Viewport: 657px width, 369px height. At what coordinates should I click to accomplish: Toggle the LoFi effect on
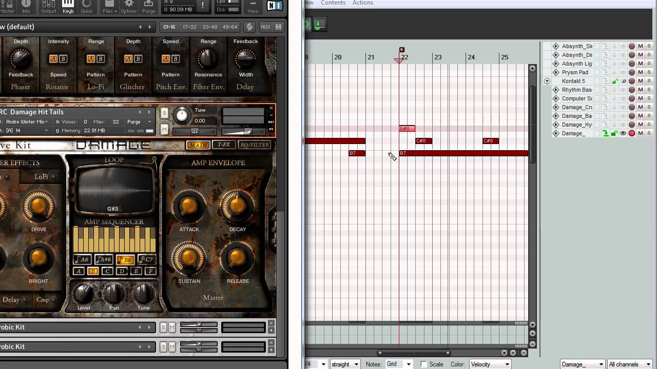(x=53, y=177)
